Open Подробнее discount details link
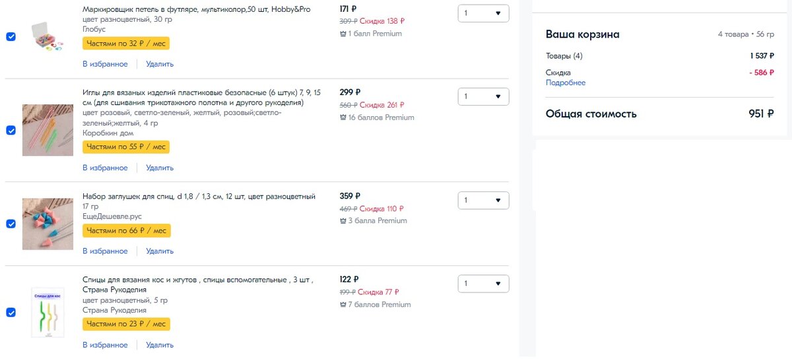792x363 pixels. (566, 83)
